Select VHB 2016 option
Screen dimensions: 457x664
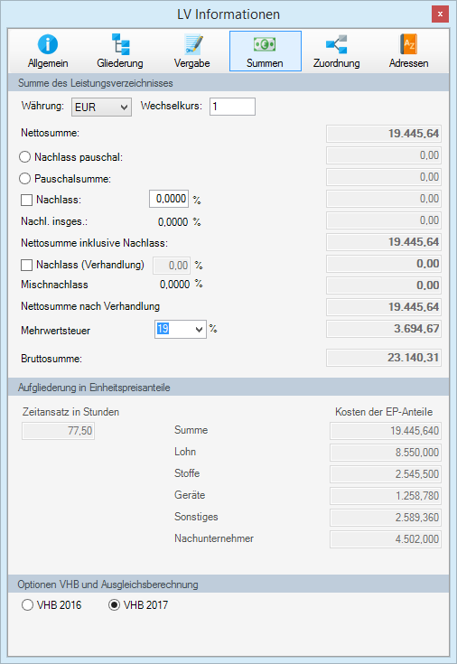(27, 605)
